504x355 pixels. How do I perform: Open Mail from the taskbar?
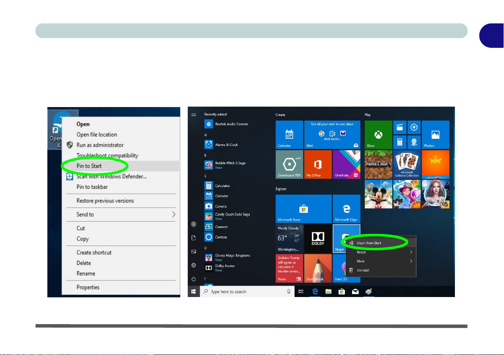tap(355, 292)
